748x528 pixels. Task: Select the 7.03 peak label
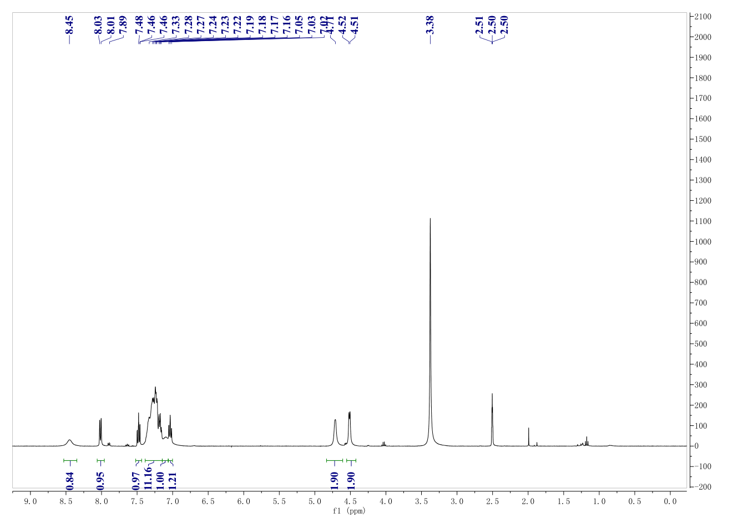[312, 24]
